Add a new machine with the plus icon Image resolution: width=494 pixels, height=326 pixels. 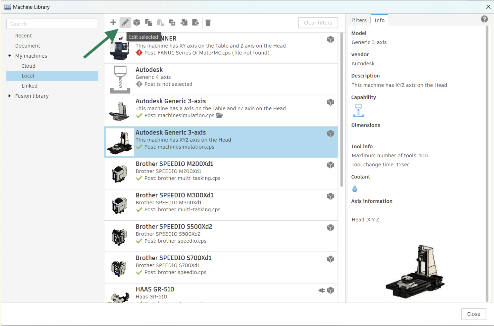tap(113, 22)
